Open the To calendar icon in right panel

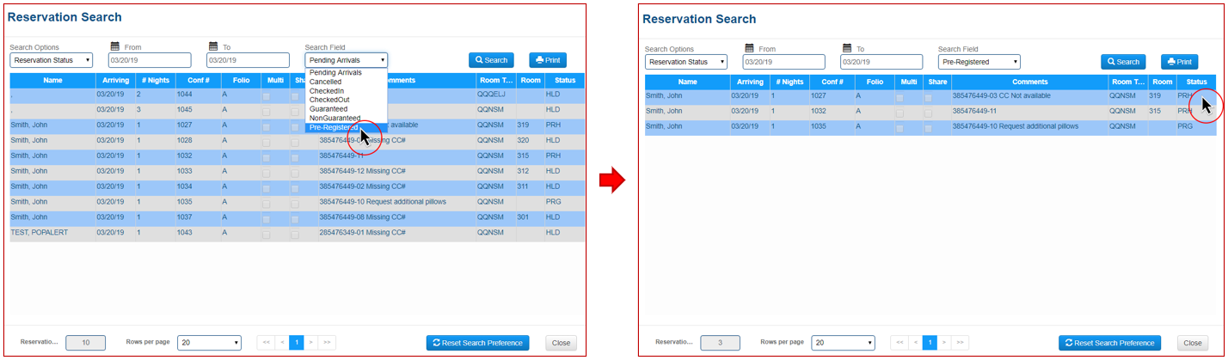[x=847, y=49]
